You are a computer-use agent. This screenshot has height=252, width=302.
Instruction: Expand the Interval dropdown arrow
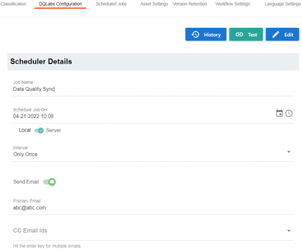[289, 152]
